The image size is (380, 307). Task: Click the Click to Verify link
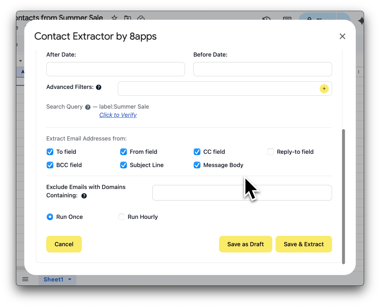coord(118,115)
